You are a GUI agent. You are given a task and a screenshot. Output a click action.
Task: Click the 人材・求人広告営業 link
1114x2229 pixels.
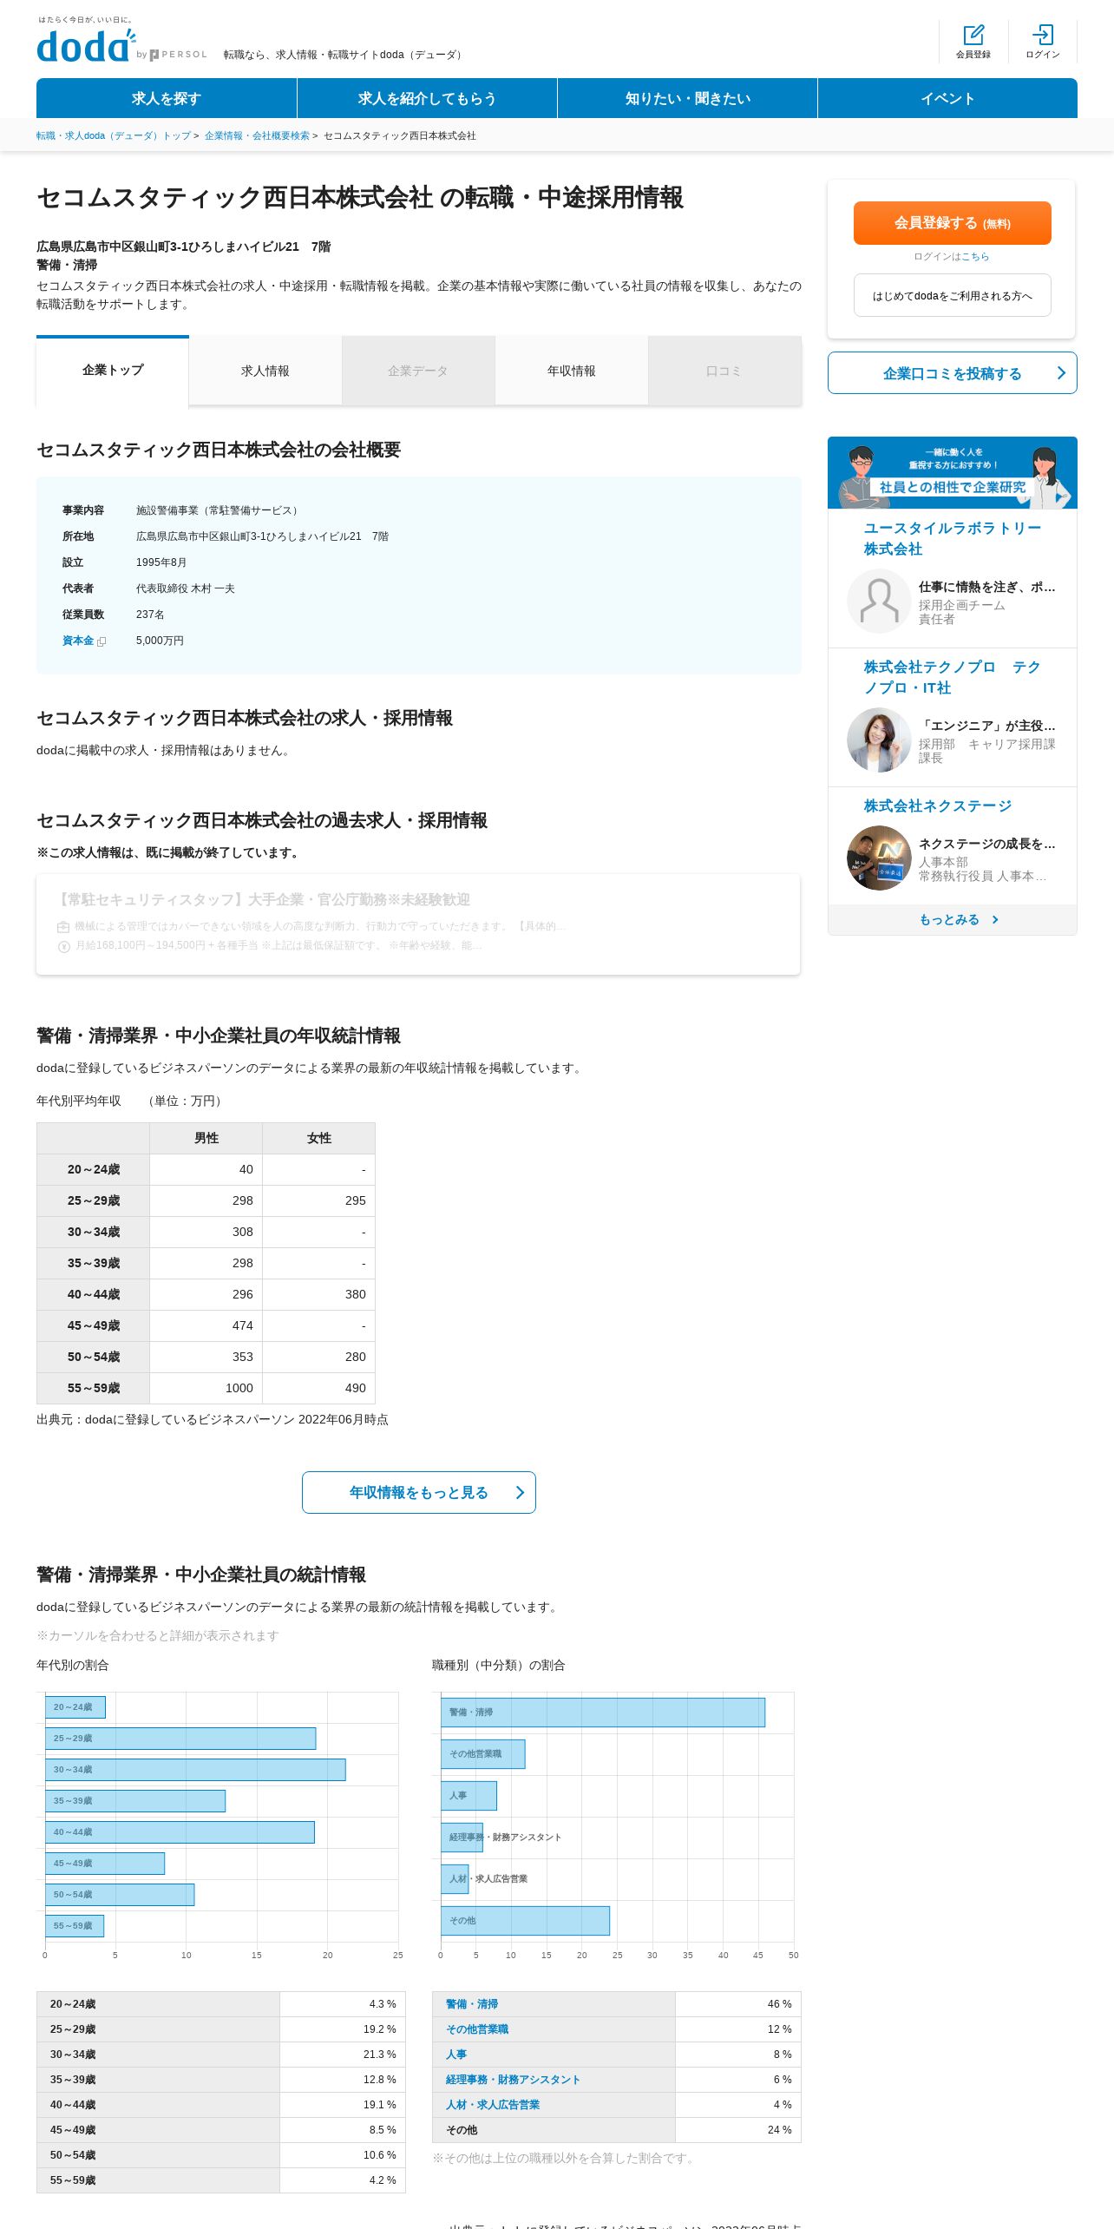493,2105
